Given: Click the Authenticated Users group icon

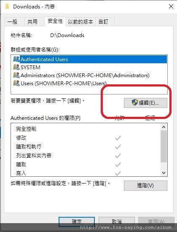Looking at the screenshot, I should click(16, 59).
